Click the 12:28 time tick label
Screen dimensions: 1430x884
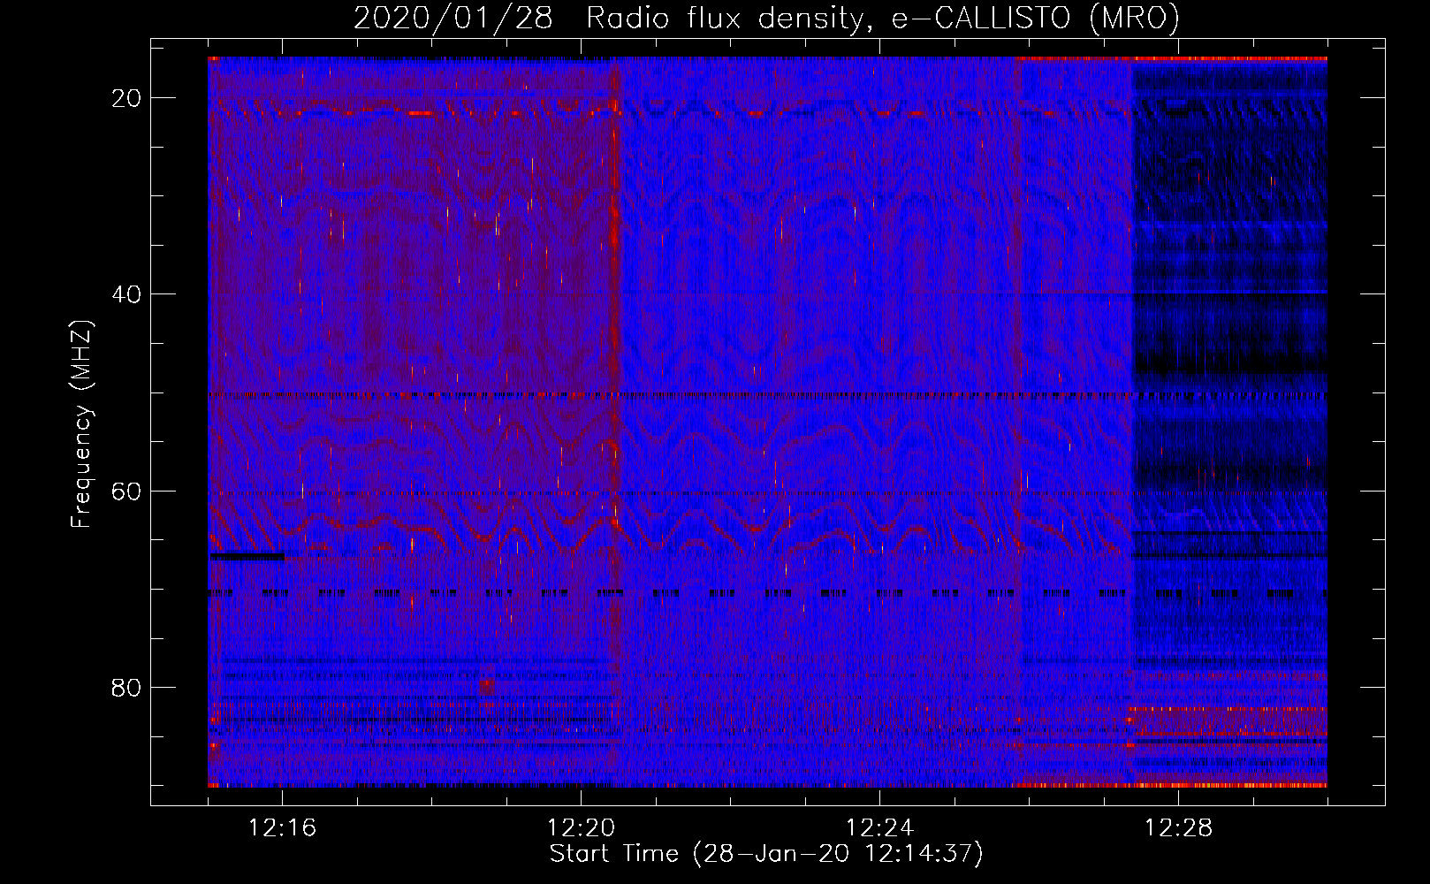(x=1178, y=828)
